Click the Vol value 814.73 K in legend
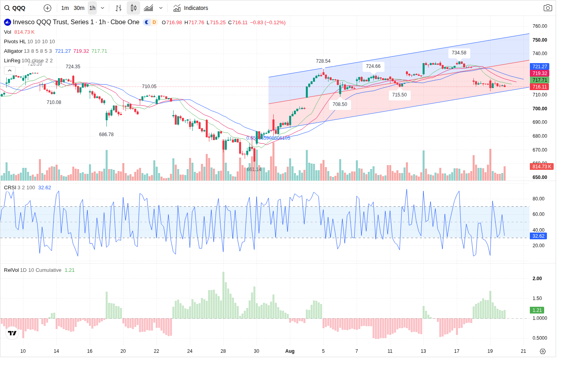The height and width of the screenshot is (377, 564). (x=25, y=32)
